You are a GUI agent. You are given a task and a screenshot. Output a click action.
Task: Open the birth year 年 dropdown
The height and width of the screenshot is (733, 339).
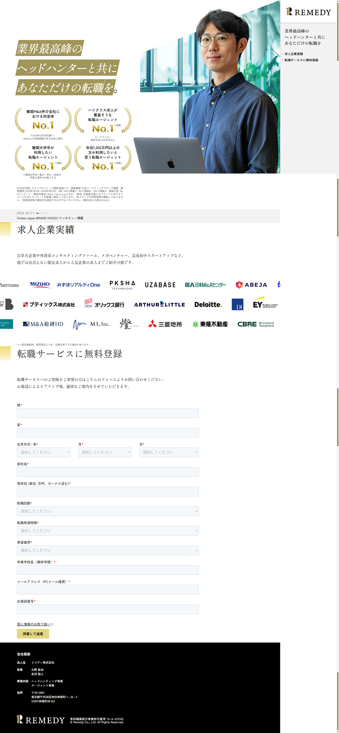[x=43, y=452]
